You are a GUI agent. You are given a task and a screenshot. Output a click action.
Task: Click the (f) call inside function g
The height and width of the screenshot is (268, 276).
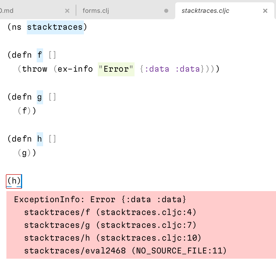[x=24, y=111]
